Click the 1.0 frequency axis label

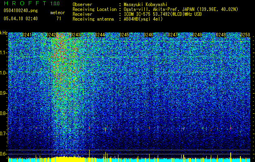point(3,73)
